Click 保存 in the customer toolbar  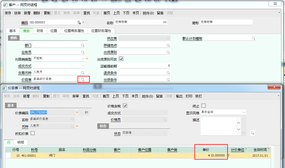coord(8,13)
